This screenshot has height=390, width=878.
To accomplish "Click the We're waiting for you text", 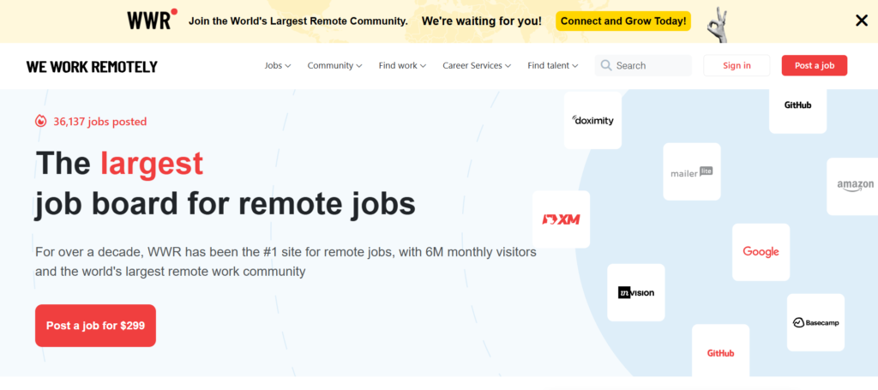I will [x=482, y=21].
